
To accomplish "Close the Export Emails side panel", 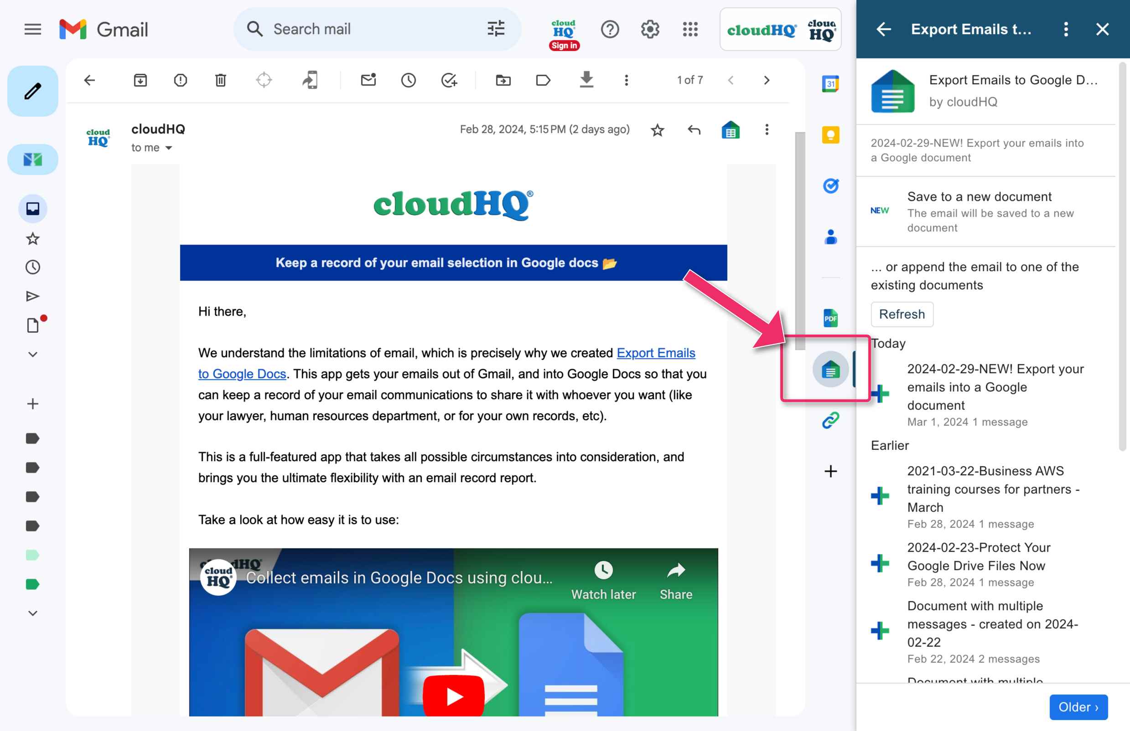I will pyautogui.click(x=1102, y=30).
